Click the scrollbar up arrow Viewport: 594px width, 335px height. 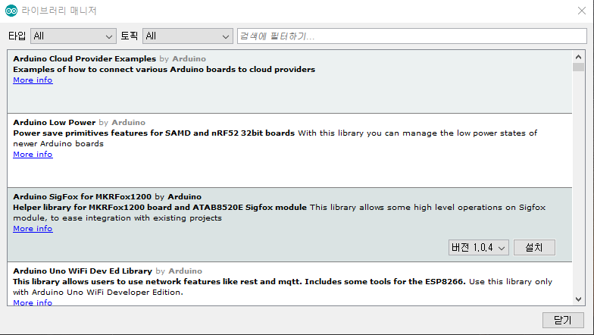click(x=578, y=57)
